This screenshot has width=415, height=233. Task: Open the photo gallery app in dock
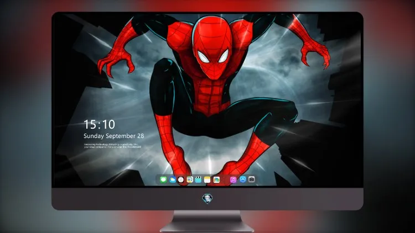(x=216, y=179)
